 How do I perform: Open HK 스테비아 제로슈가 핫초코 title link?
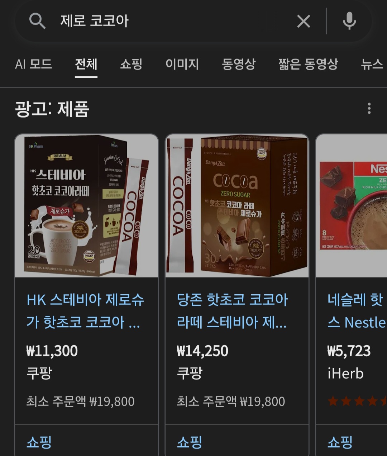85,311
